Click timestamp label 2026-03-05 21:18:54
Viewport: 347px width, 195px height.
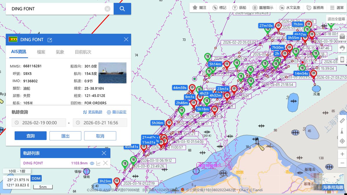[278, 85]
